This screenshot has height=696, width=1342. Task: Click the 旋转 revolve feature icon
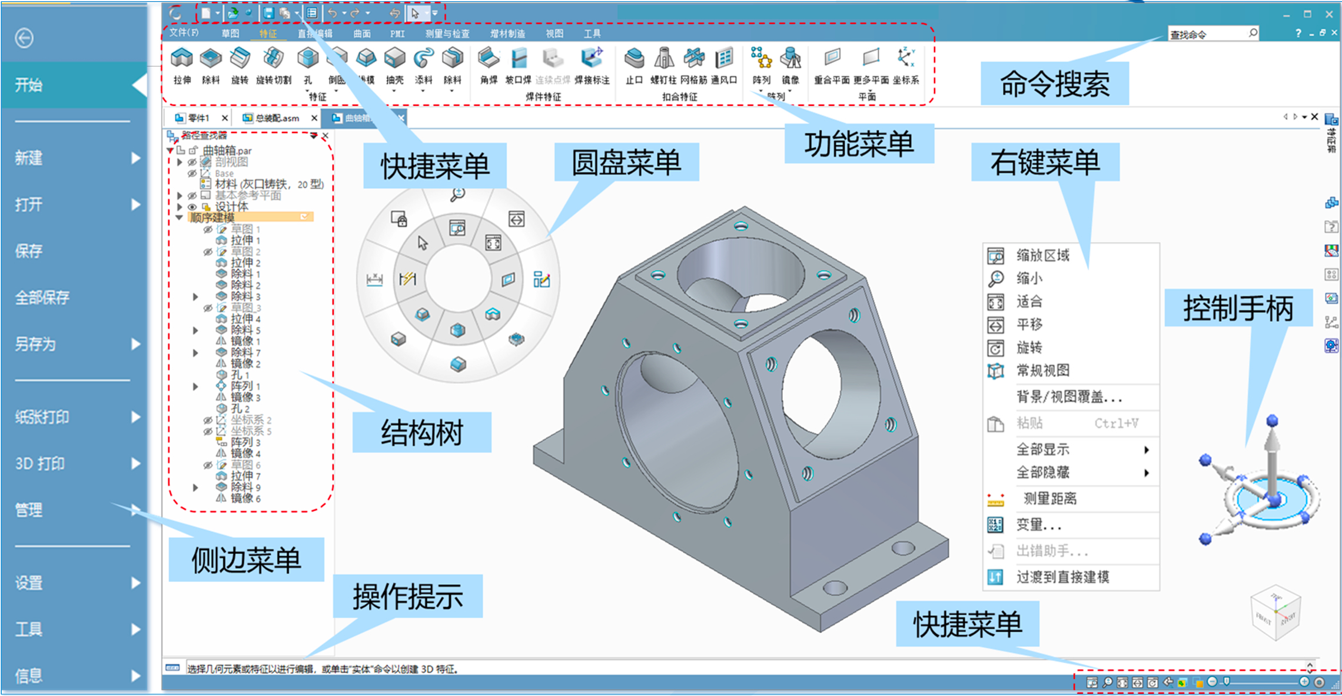pyautogui.click(x=240, y=59)
